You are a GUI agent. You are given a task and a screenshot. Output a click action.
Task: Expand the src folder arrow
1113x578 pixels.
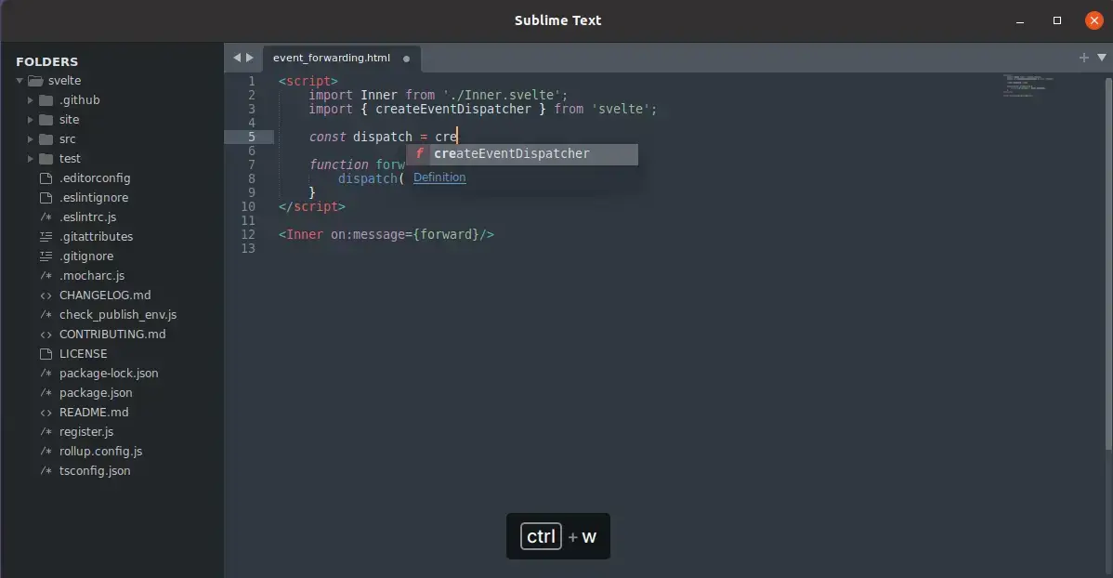coord(31,139)
